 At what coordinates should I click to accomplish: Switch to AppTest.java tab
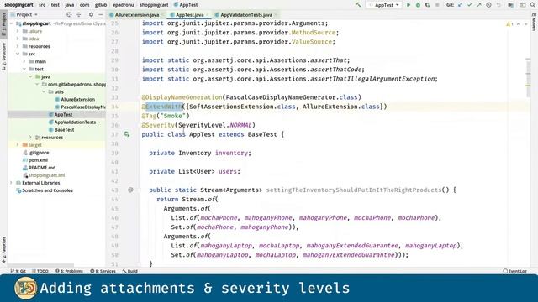(189, 15)
